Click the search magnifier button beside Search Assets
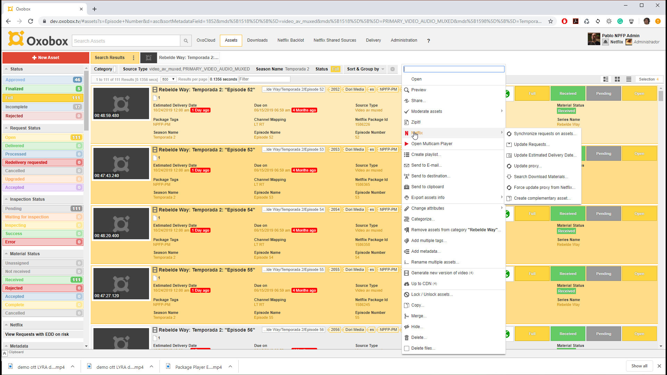The image size is (667, 375). [186, 41]
